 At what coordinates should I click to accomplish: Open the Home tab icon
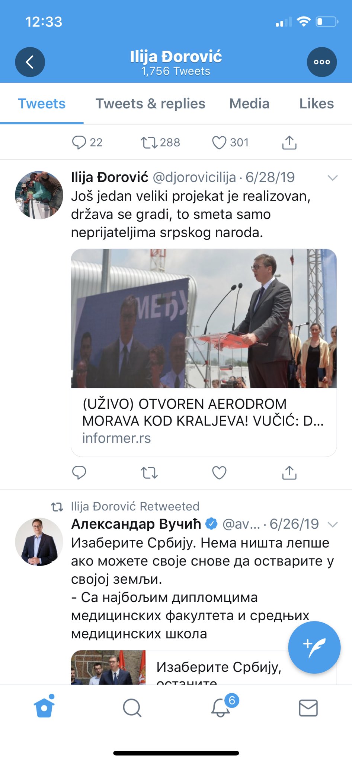(44, 707)
